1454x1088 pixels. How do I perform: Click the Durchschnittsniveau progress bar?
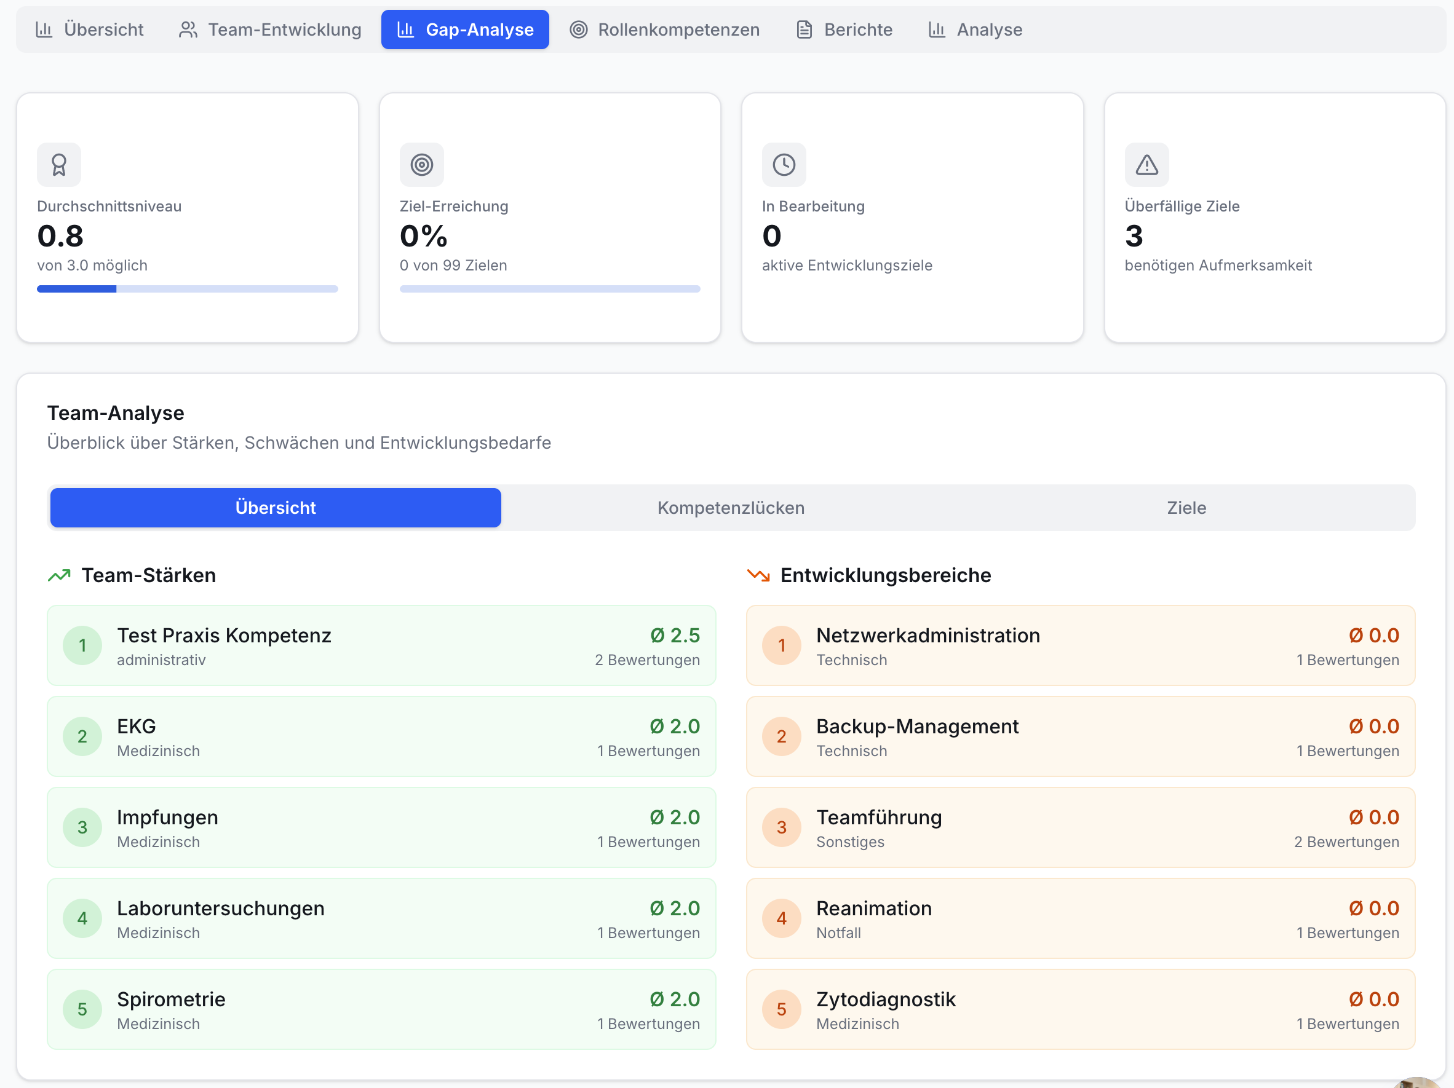188,289
